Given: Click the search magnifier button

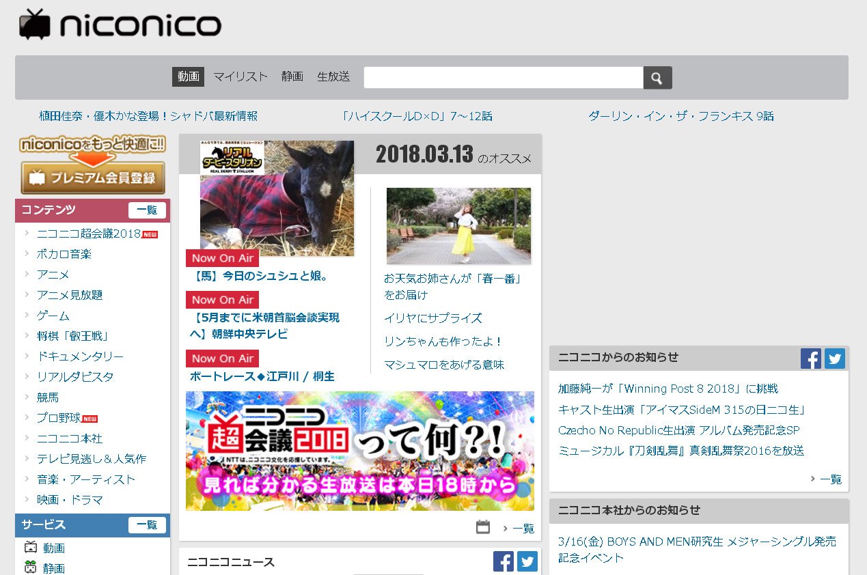Looking at the screenshot, I should tap(657, 78).
